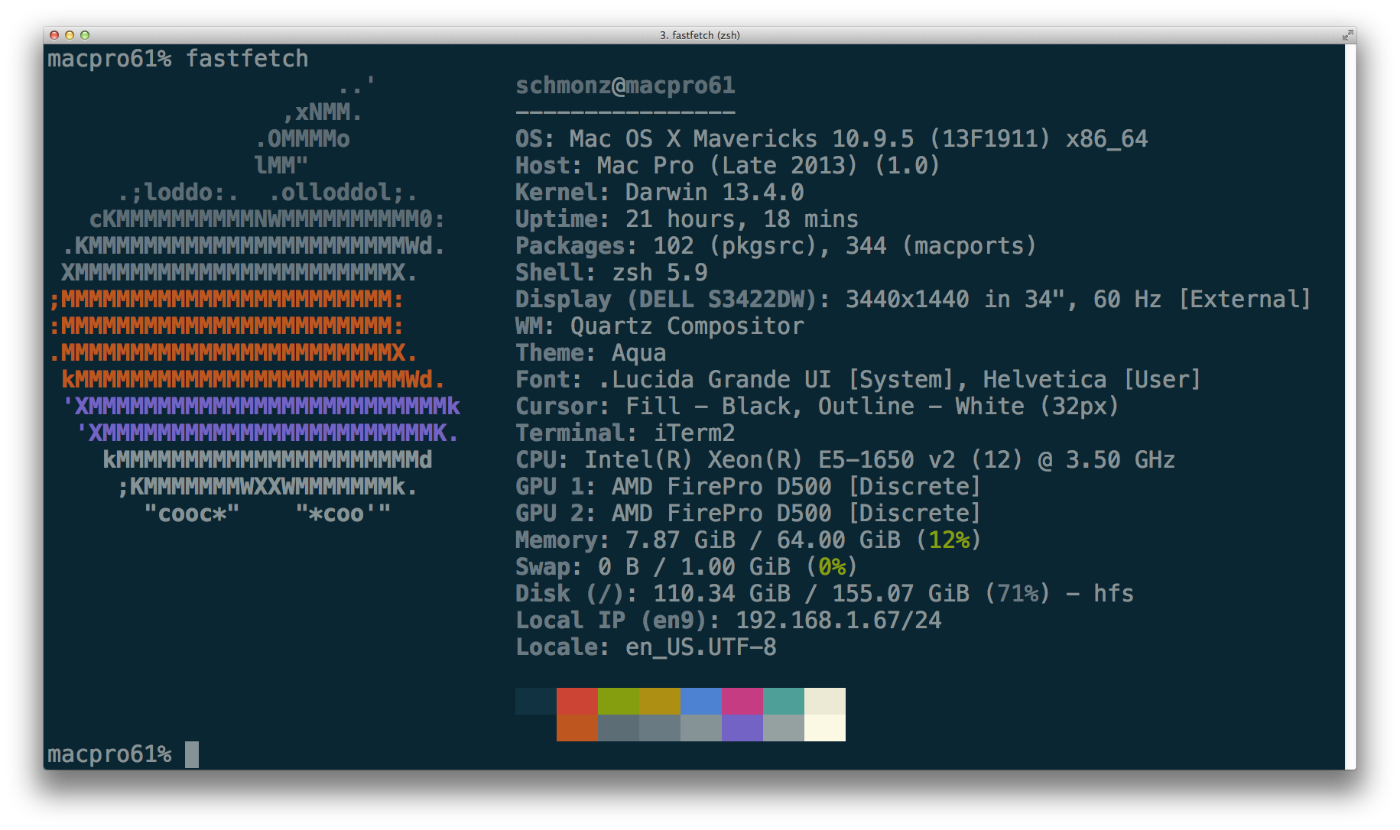Click the iTerm2 terminal name in the output
This screenshot has height=830, width=1400.
(694, 433)
